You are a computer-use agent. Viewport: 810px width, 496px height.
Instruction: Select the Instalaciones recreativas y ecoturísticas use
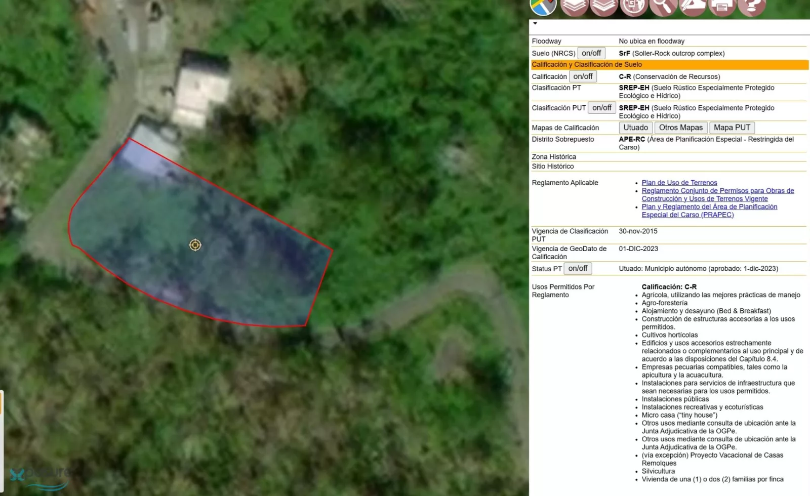[x=702, y=407]
